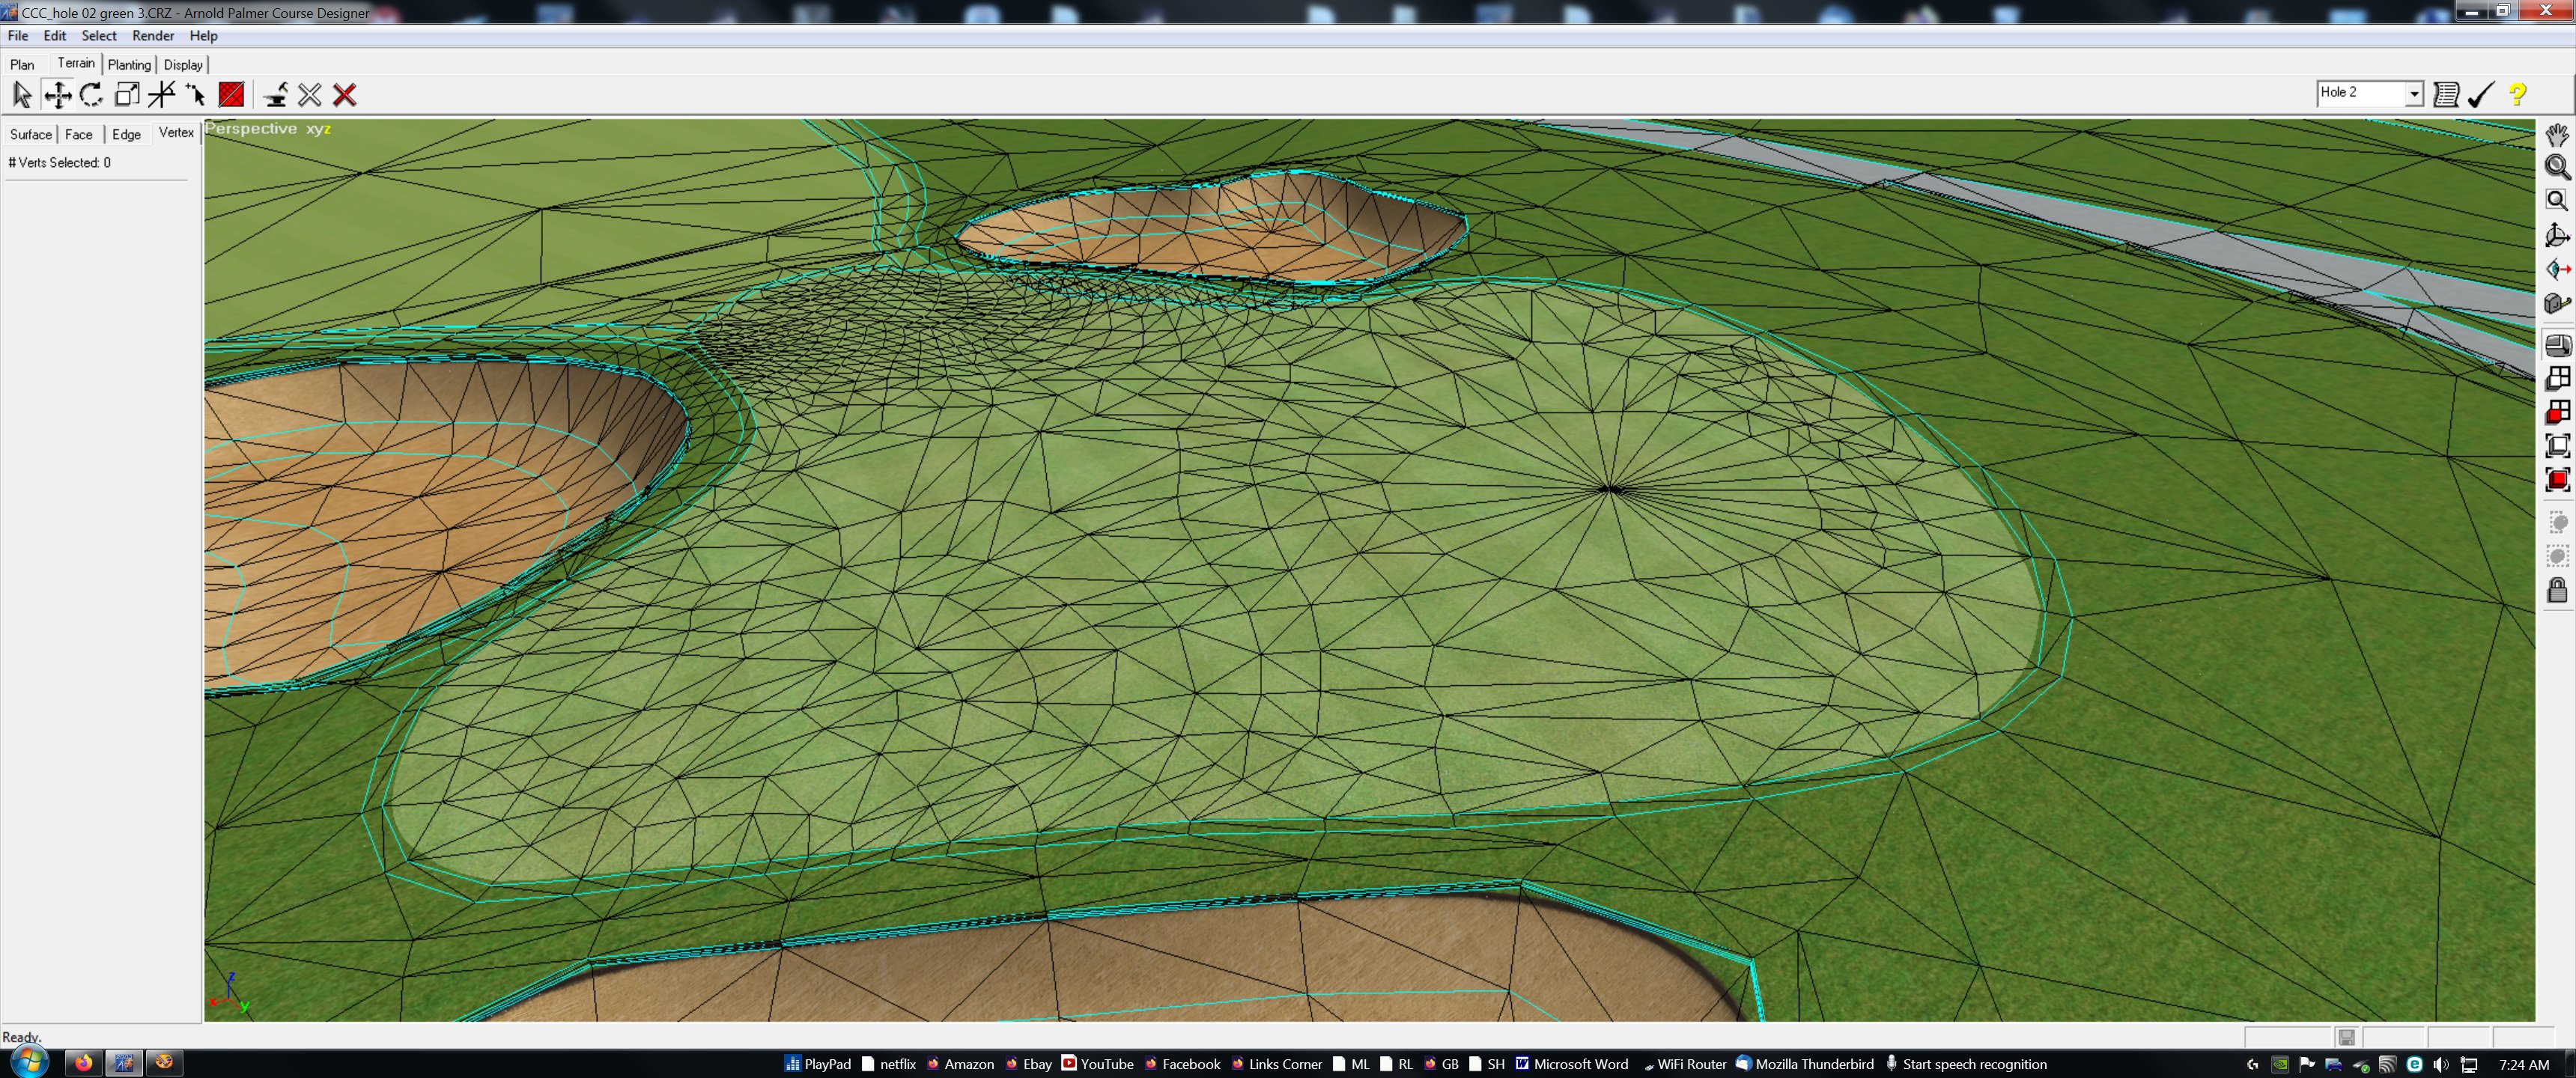Toggle the shaded view mode button
This screenshot has width=2576, height=1078.
[2557, 345]
